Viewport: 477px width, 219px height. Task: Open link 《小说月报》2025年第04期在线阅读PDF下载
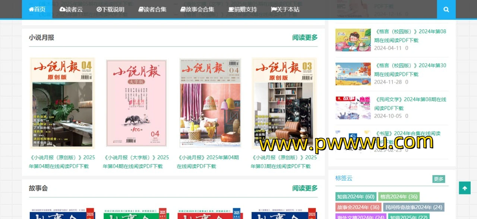[208, 162]
